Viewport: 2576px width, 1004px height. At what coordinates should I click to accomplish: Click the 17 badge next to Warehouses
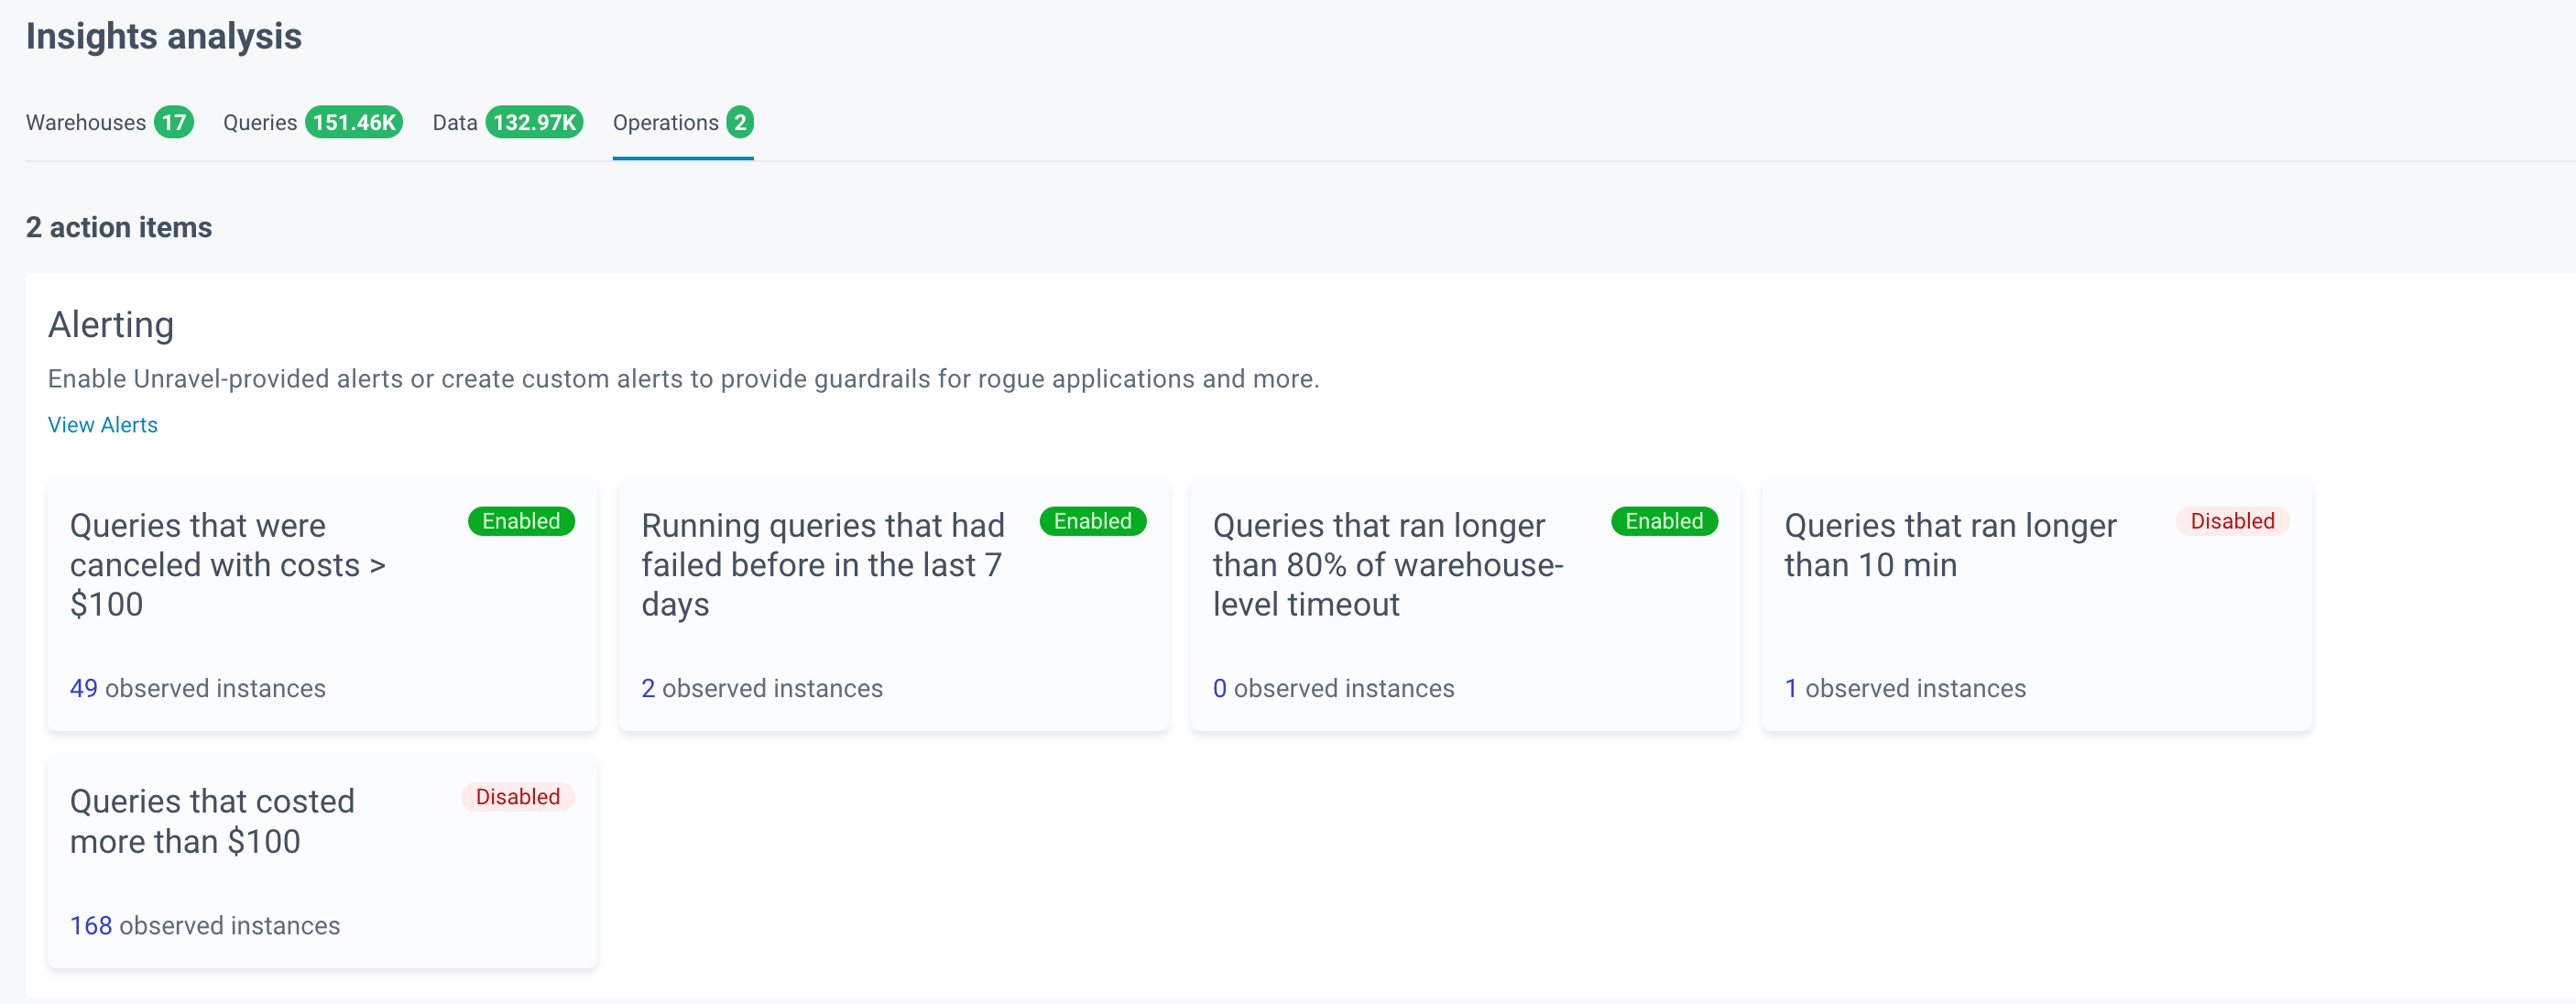pos(174,122)
